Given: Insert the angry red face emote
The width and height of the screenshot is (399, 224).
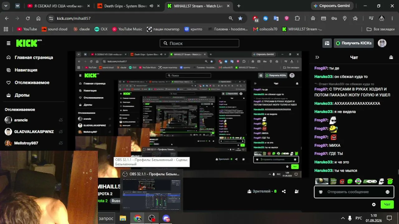Looking at the screenshot, I should 342,181.
